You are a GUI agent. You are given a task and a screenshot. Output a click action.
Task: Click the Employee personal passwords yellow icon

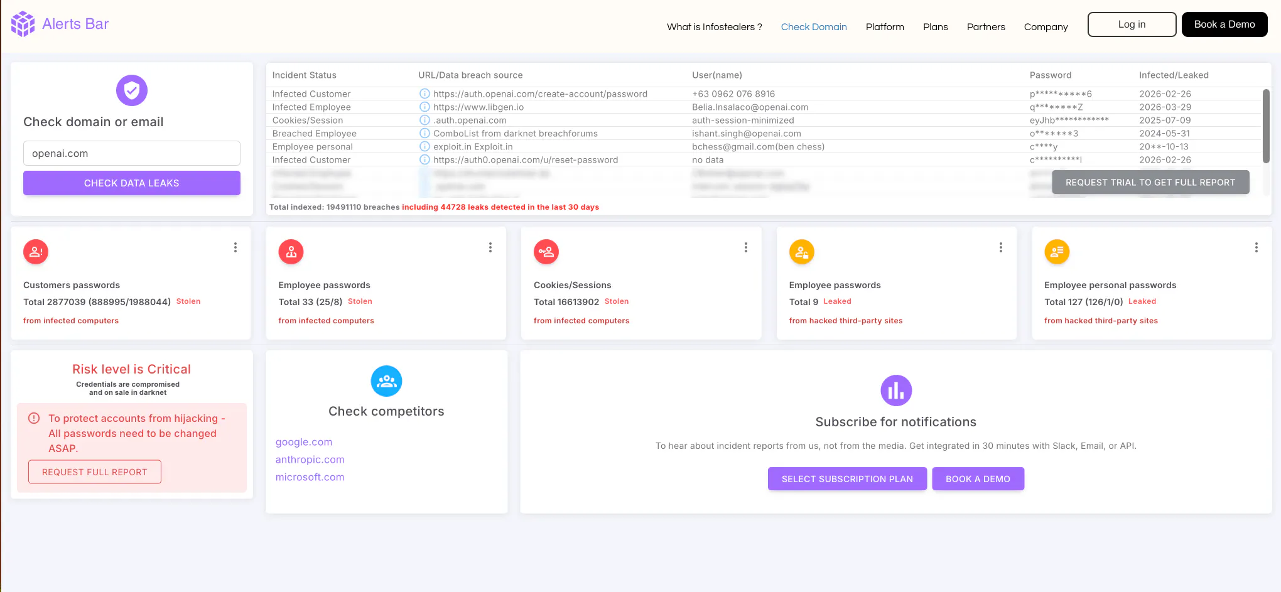[x=1057, y=252]
